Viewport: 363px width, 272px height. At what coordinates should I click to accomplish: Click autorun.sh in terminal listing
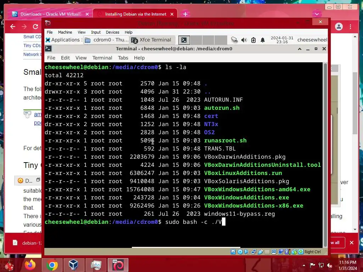click(x=222, y=108)
